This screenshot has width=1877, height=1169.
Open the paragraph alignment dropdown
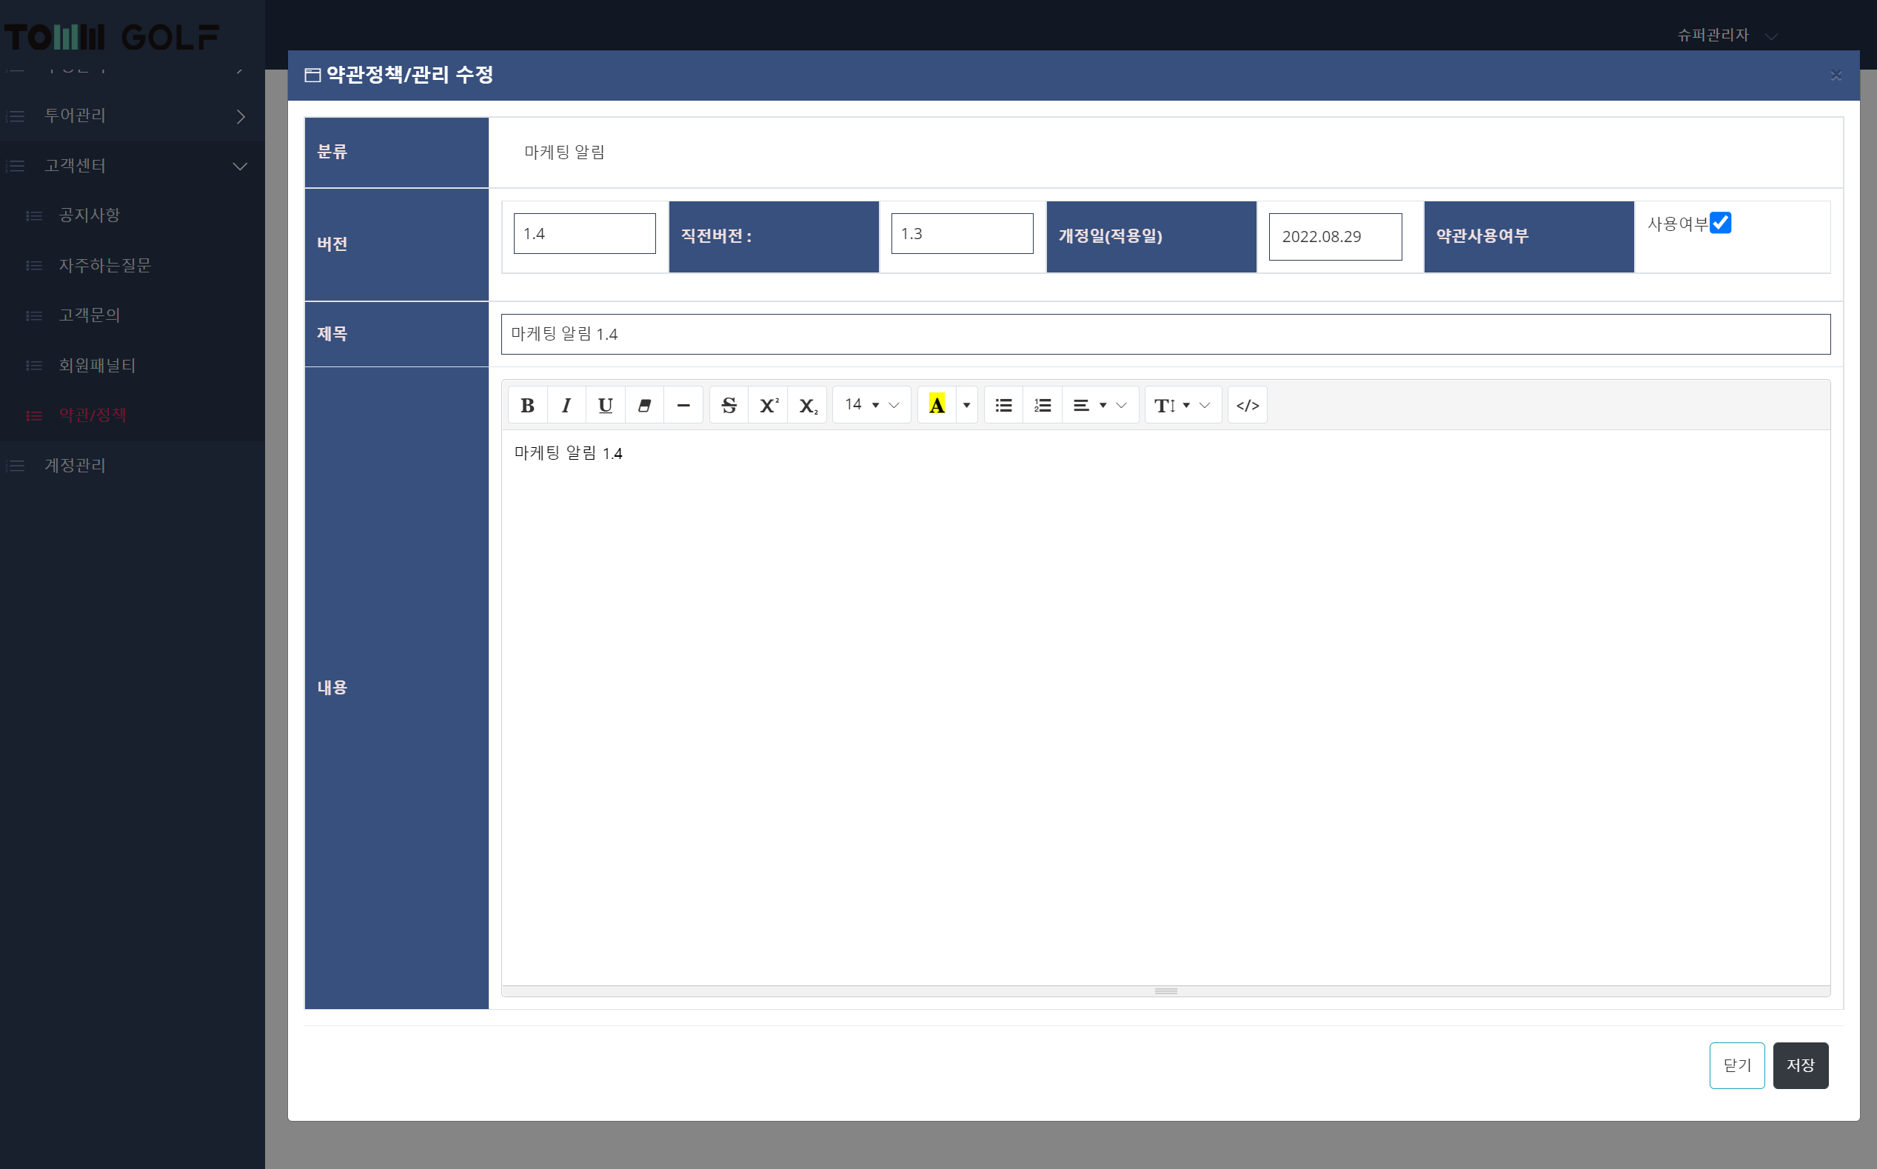(x=1100, y=405)
